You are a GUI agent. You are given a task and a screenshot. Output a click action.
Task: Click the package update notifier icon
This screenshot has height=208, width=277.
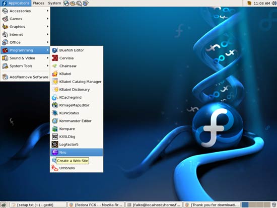249,3
